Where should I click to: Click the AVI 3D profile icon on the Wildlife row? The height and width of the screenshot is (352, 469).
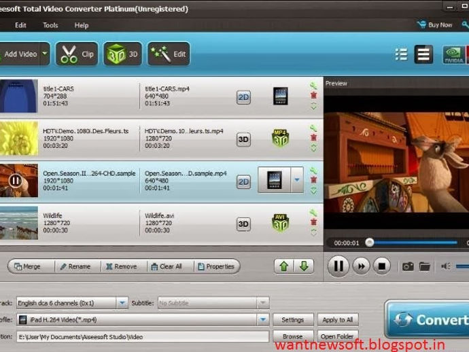tap(280, 223)
